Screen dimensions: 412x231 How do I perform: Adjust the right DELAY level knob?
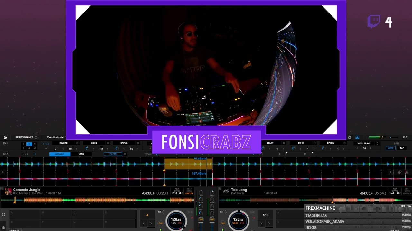click(263, 149)
